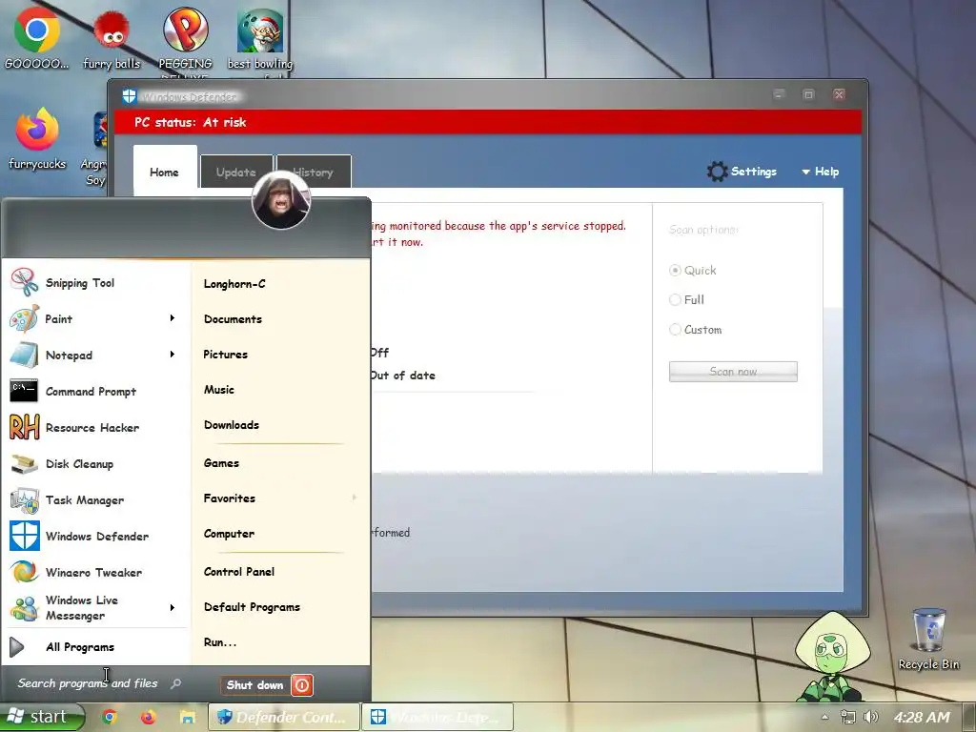This screenshot has width=976, height=732.
Task: Open Resource Hacker program
Action: 96,428
